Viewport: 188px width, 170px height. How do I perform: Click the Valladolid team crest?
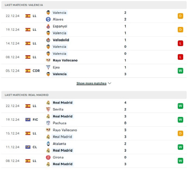click(x=48, y=40)
